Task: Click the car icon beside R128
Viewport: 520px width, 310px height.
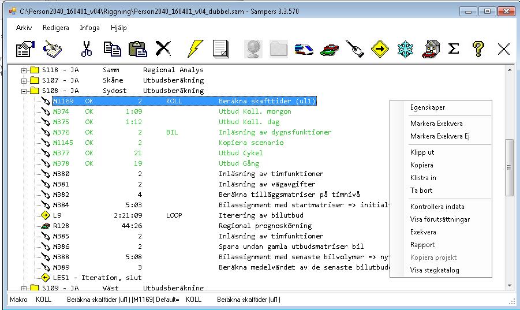Action: click(46, 226)
